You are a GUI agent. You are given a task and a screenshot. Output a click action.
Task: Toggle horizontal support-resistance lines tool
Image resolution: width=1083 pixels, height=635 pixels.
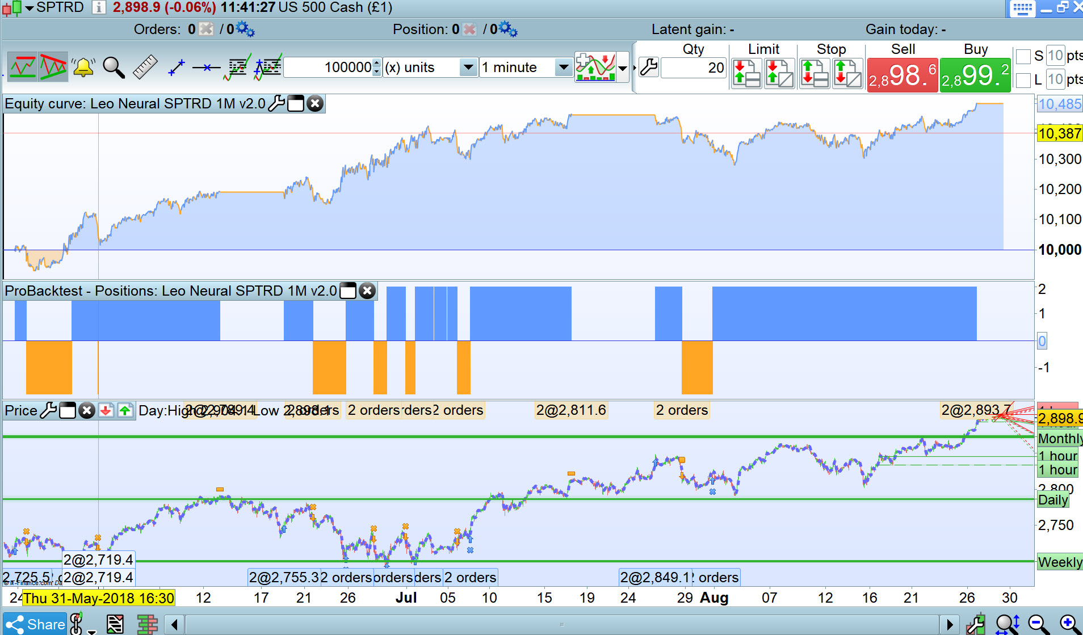(x=23, y=68)
